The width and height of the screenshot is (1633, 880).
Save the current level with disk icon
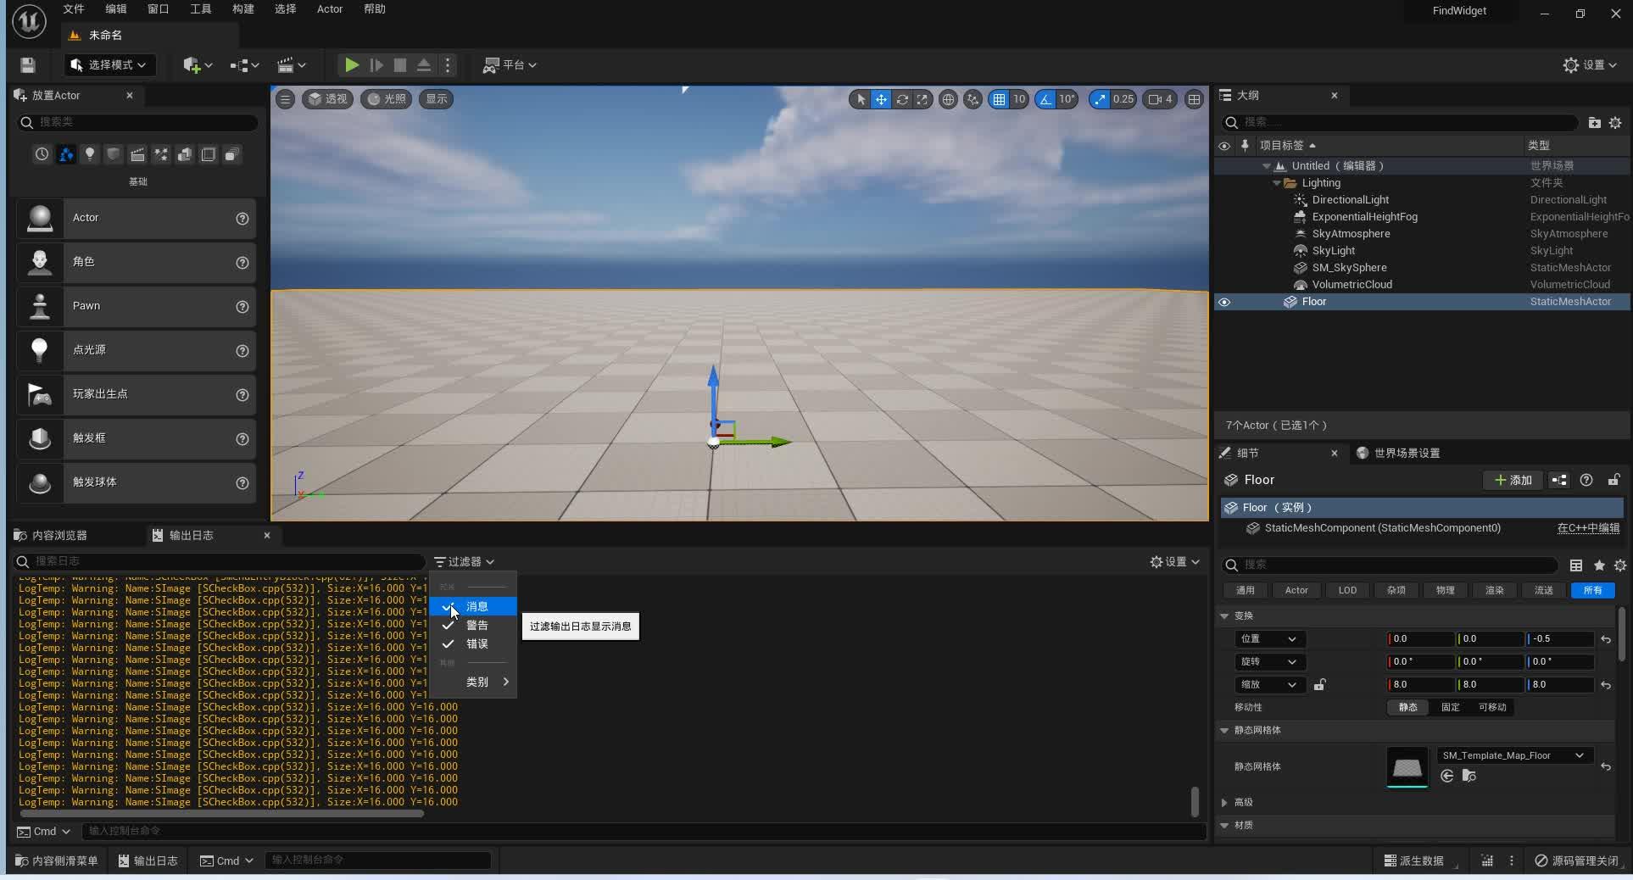(28, 65)
